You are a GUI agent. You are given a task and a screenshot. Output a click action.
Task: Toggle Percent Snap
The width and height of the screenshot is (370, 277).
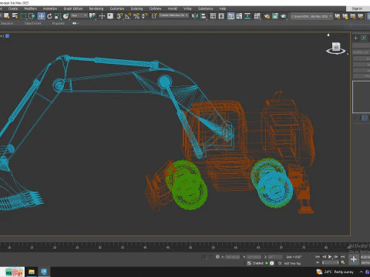136,16
